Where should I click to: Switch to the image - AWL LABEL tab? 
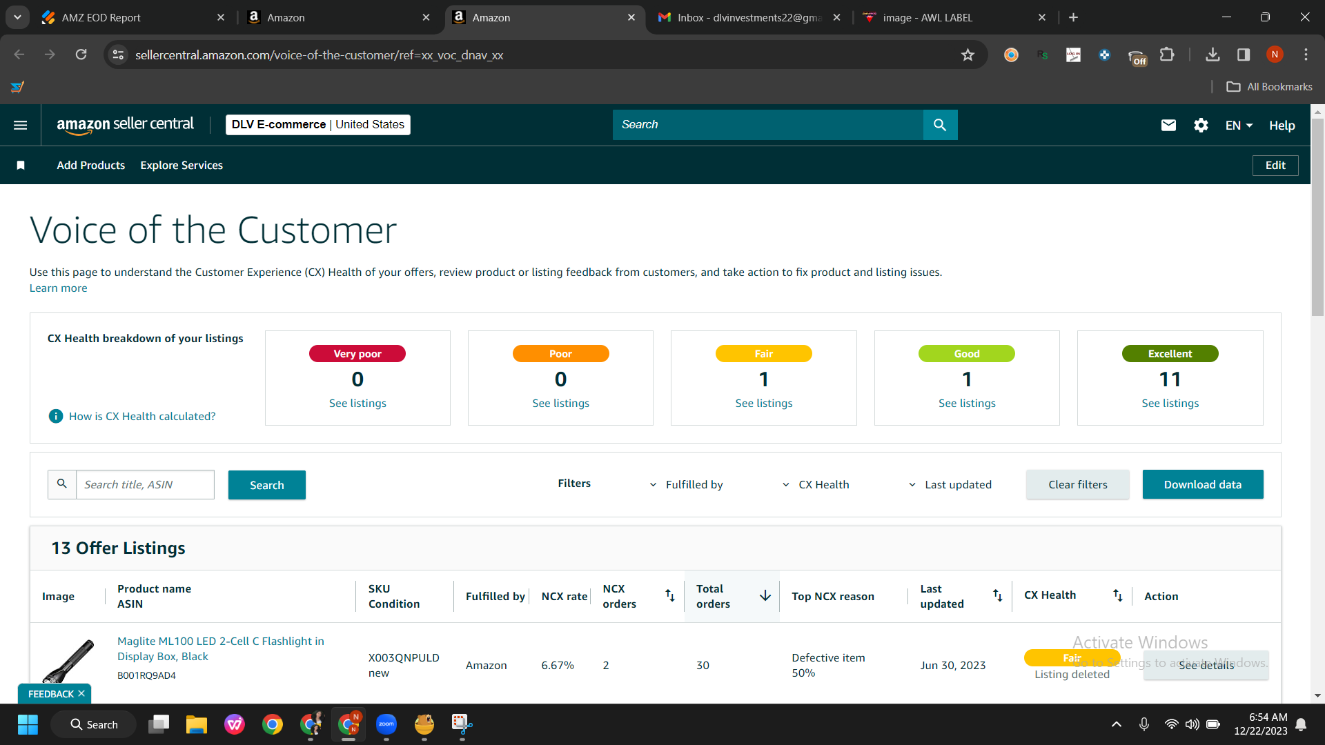956,17
